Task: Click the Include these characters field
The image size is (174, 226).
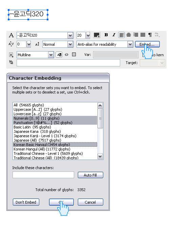Action: pyautogui.click(x=43, y=175)
